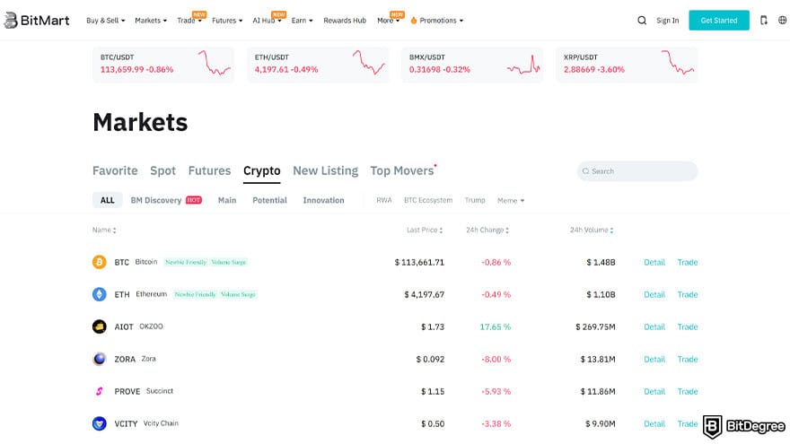This screenshot has height=444, width=790.
Task: Open the language globe icon
Action: (783, 20)
